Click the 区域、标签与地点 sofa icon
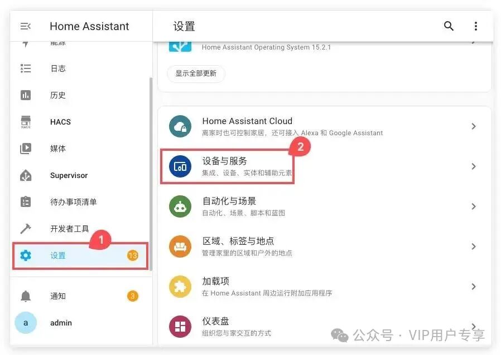Image resolution: width=501 pixels, height=355 pixels. (x=180, y=246)
